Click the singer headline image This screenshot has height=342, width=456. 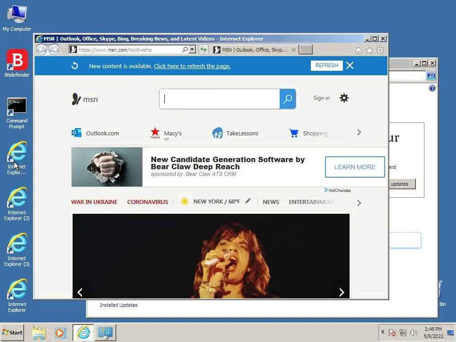tap(211, 256)
